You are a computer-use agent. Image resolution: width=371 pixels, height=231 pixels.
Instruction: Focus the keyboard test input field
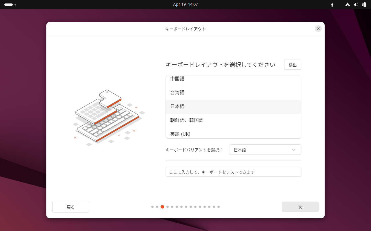click(x=234, y=172)
